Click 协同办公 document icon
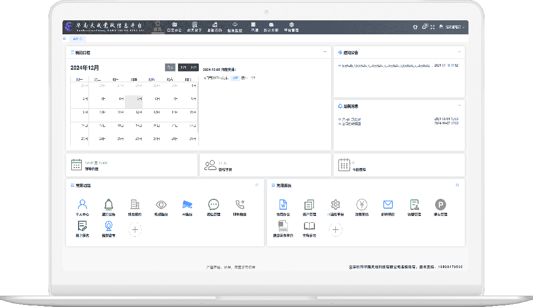The image size is (533, 307). point(283,204)
